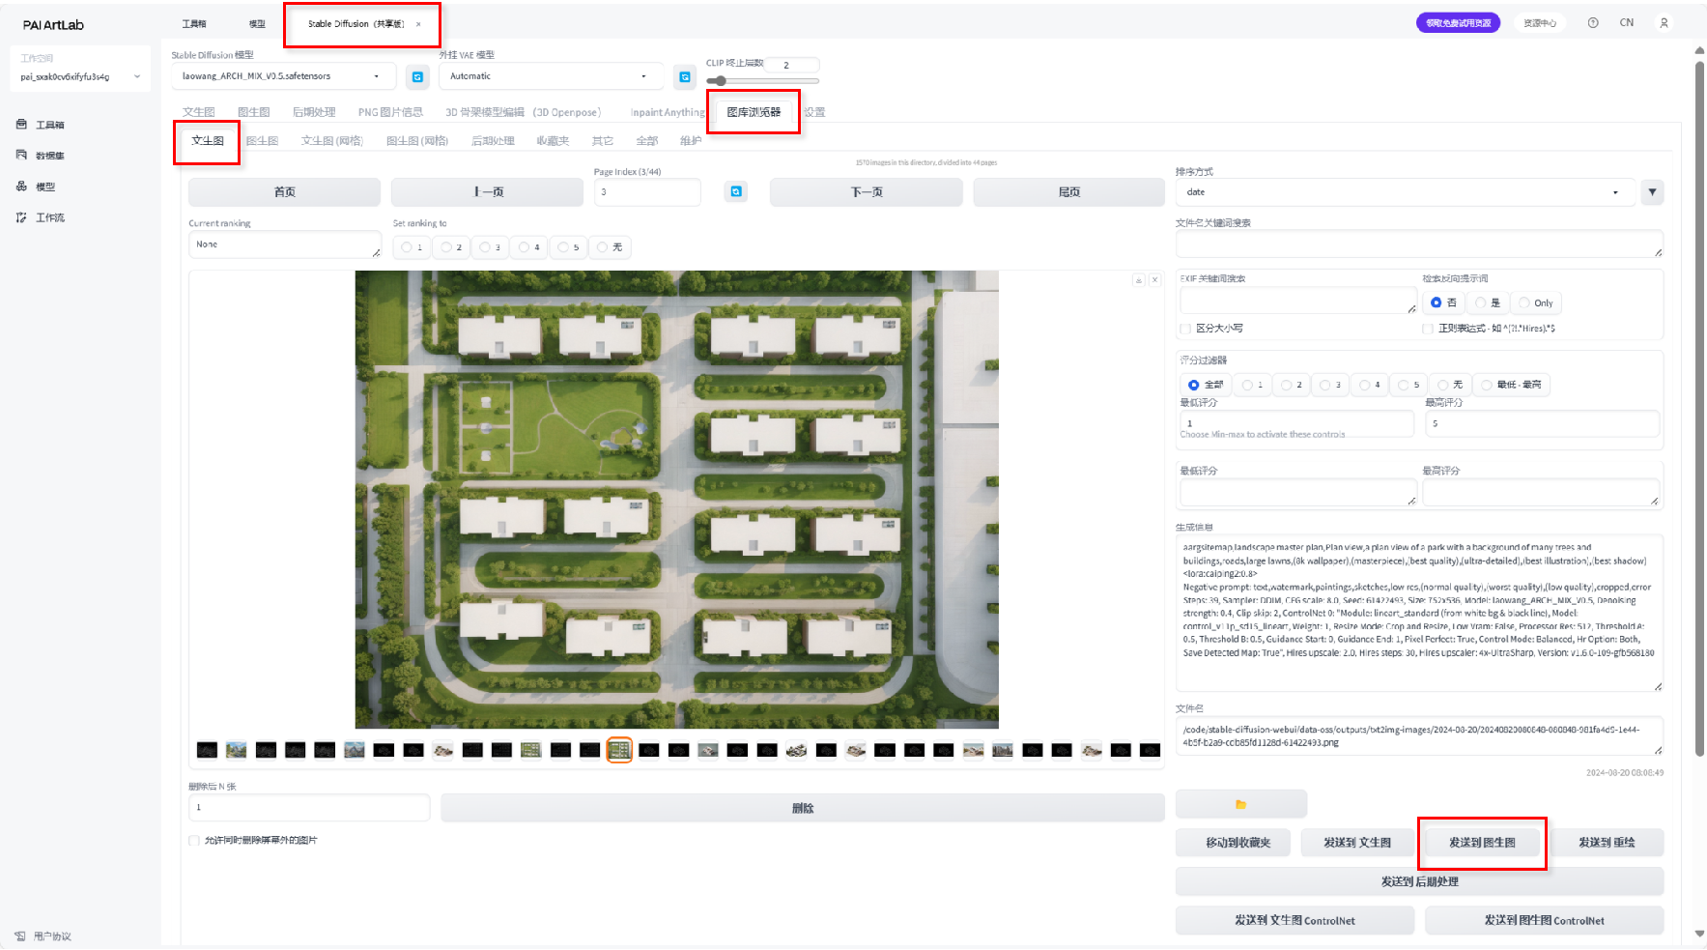Viewport: 1707px width, 950px height.
Task: Switch to the 图生图 main tab
Action: (x=254, y=112)
